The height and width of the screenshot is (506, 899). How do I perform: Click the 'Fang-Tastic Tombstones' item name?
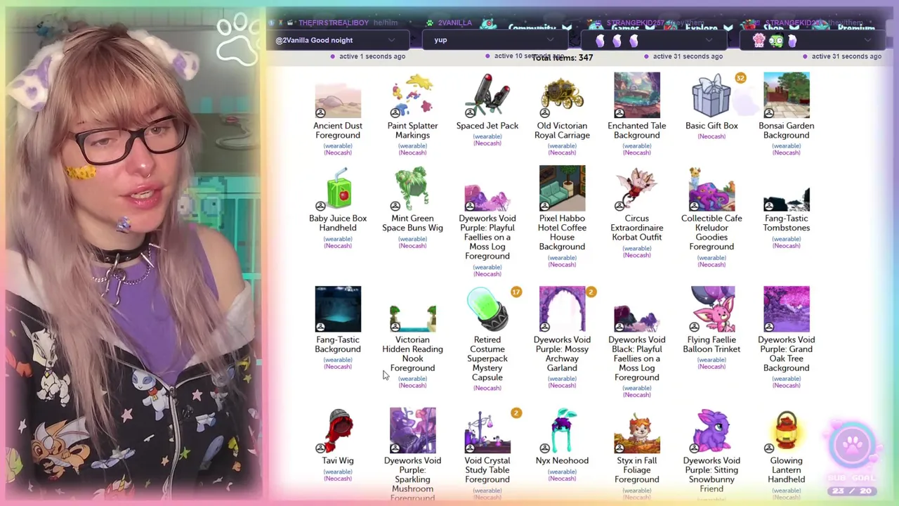click(x=787, y=223)
